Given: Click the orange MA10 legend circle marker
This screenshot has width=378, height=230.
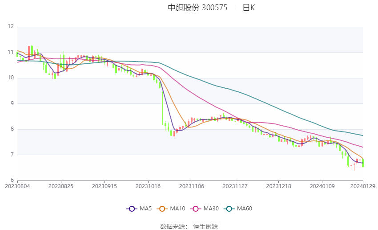Looking at the screenshot, I should pos(162,208).
